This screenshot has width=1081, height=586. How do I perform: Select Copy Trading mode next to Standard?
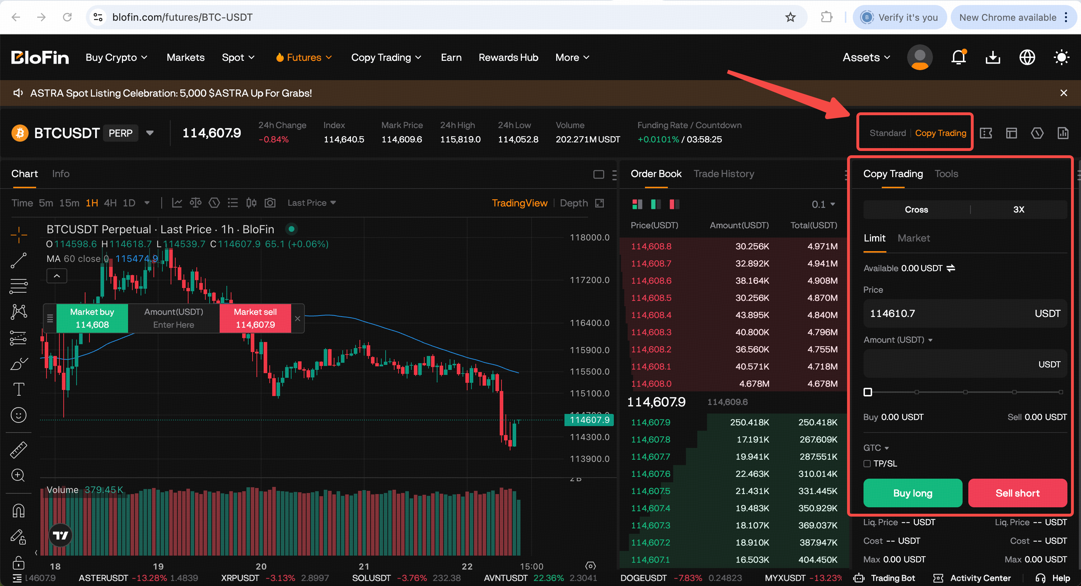pos(940,133)
